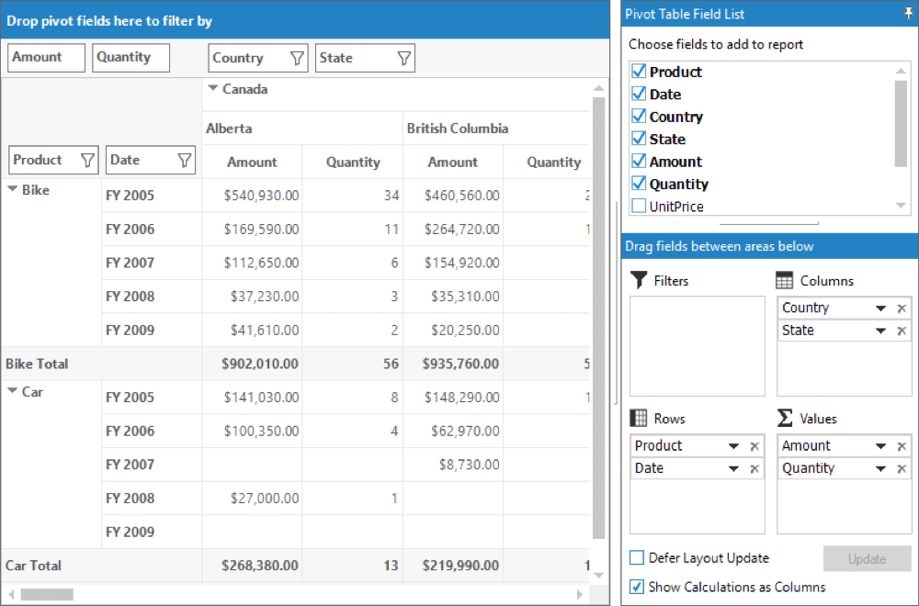
Task: Open the State dropdown in Columns area
Action: pyautogui.click(x=880, y=331)
